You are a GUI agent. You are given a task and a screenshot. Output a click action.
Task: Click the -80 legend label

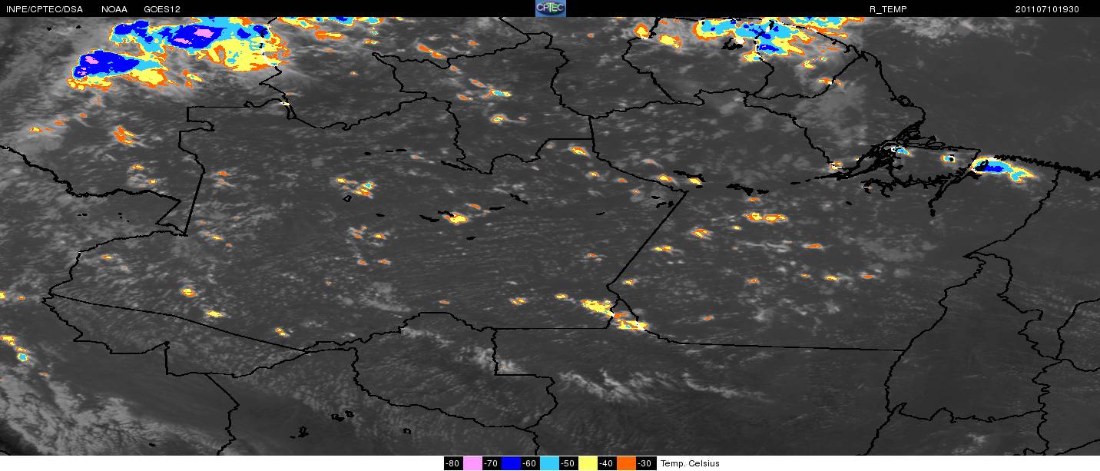click(453, 463)
